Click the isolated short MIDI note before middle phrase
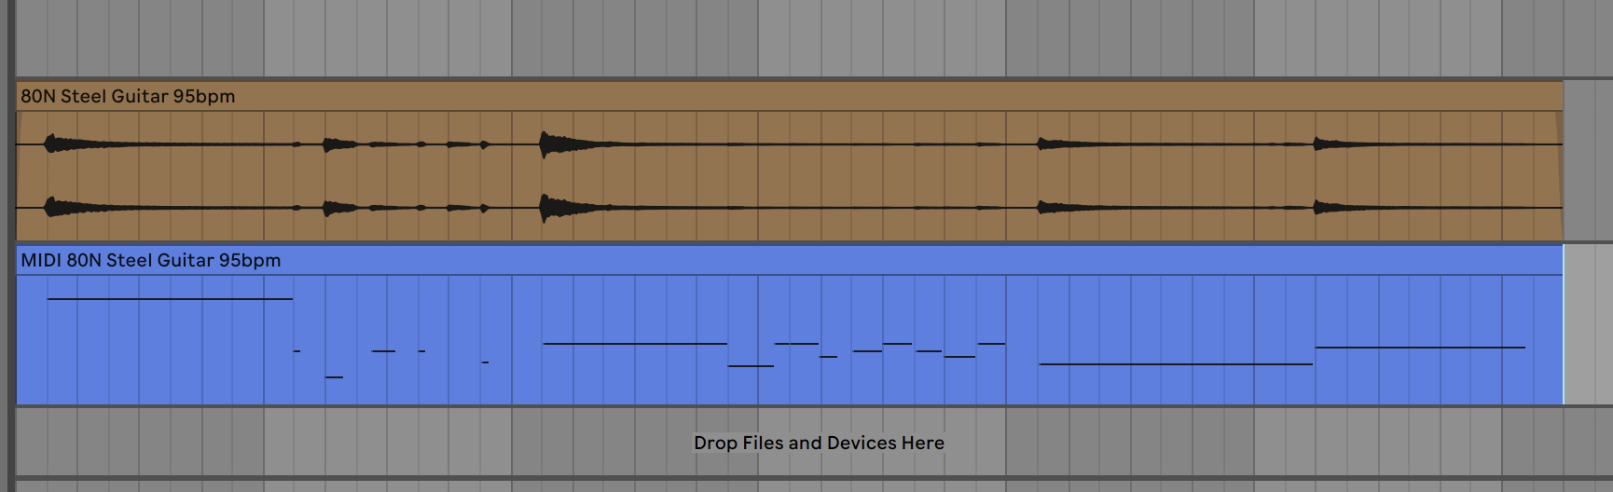This screenshot has height=492, width=1613. (485, 362)
